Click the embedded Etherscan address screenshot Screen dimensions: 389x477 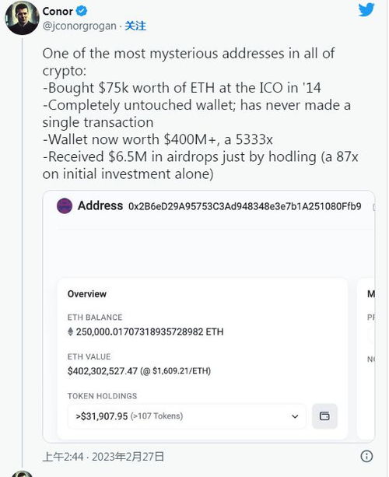point(209,317)
